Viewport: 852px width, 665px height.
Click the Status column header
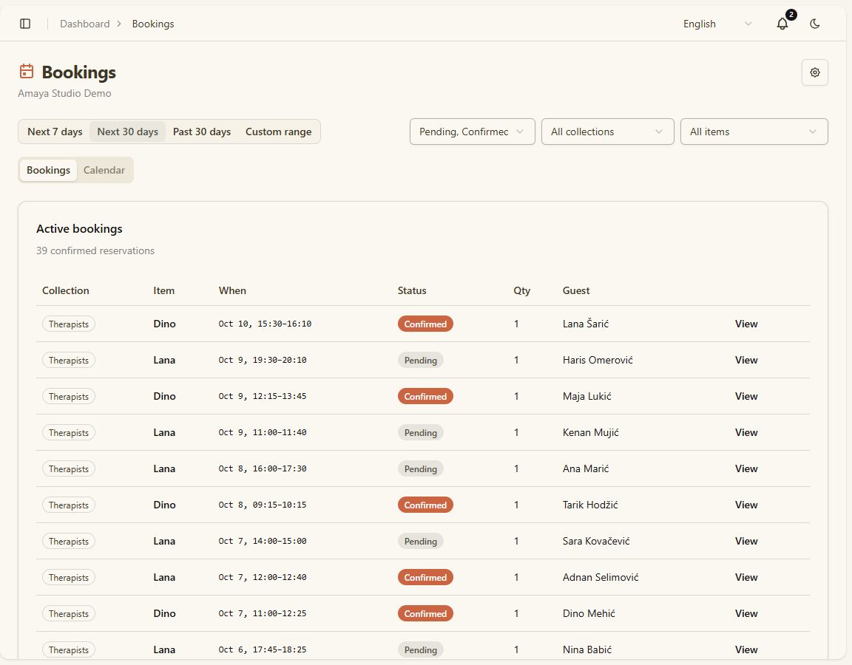click(x=412, y=290)
